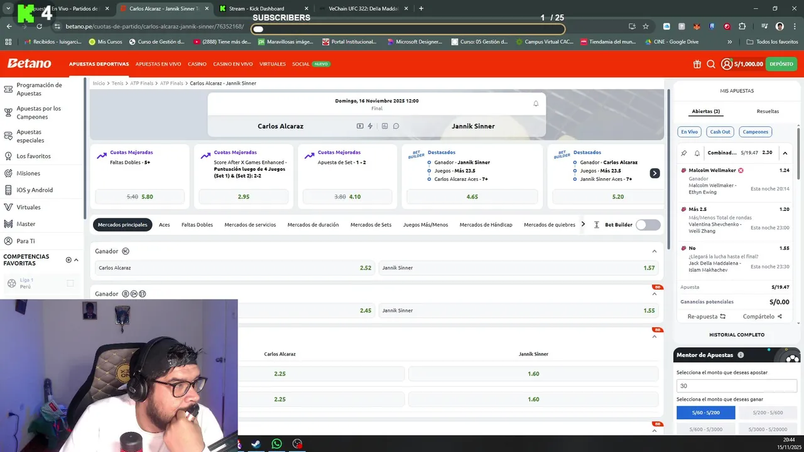Select the S/60 - S/200 win range
804x452 pixels.
click(x=706, y=412)
